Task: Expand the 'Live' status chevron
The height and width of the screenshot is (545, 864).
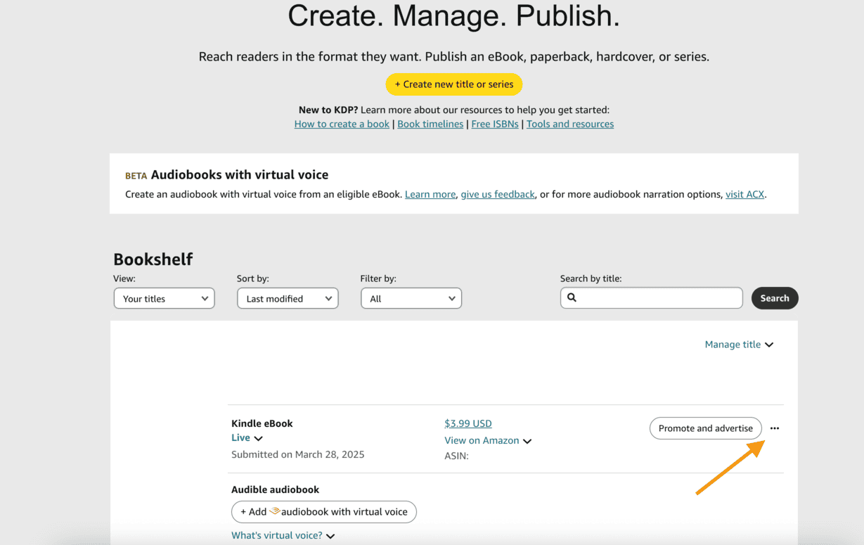Action: tap(259, 437)
